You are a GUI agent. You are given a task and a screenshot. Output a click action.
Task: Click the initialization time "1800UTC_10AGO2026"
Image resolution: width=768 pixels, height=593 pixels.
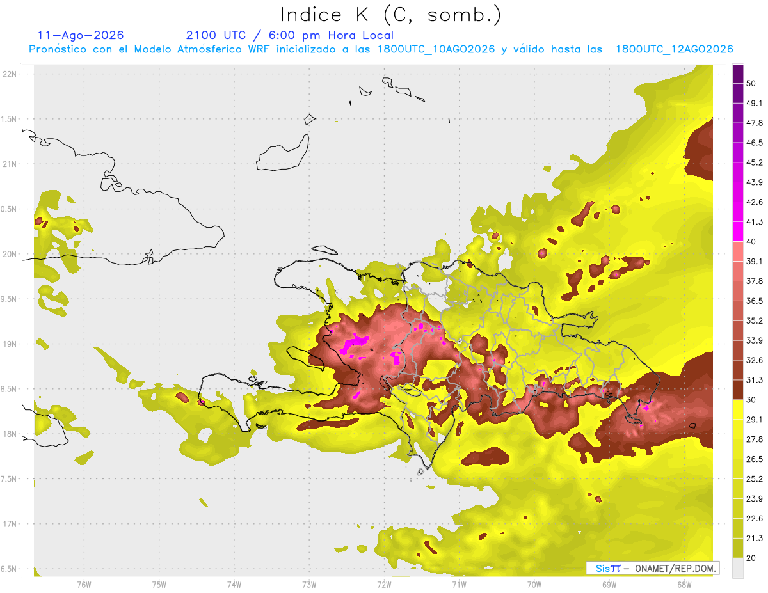point(436,49)
